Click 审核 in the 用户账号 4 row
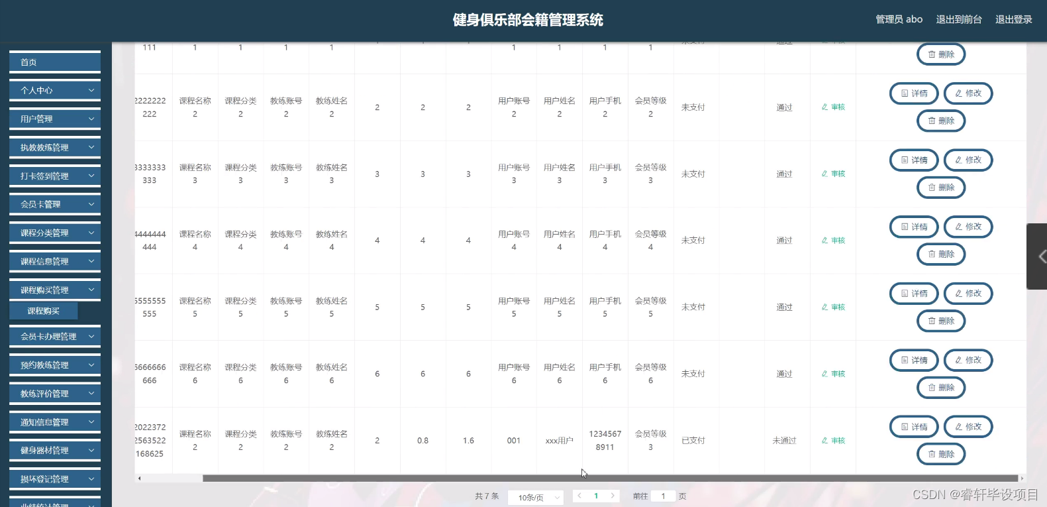This screenshot has height=507, width=1047. click(833, 241)
